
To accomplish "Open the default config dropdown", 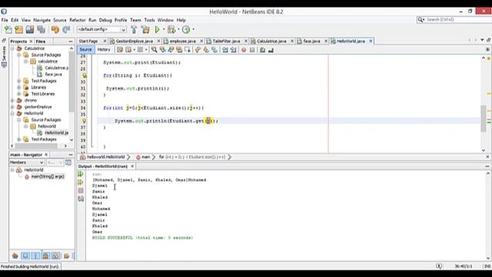I will click(x=101, y=29).
